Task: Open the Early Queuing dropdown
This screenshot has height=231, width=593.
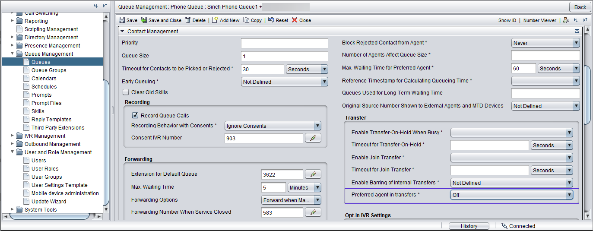Action: [285, 82]
